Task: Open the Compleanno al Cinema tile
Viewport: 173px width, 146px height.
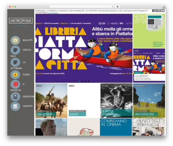Action: pos(116,127)
